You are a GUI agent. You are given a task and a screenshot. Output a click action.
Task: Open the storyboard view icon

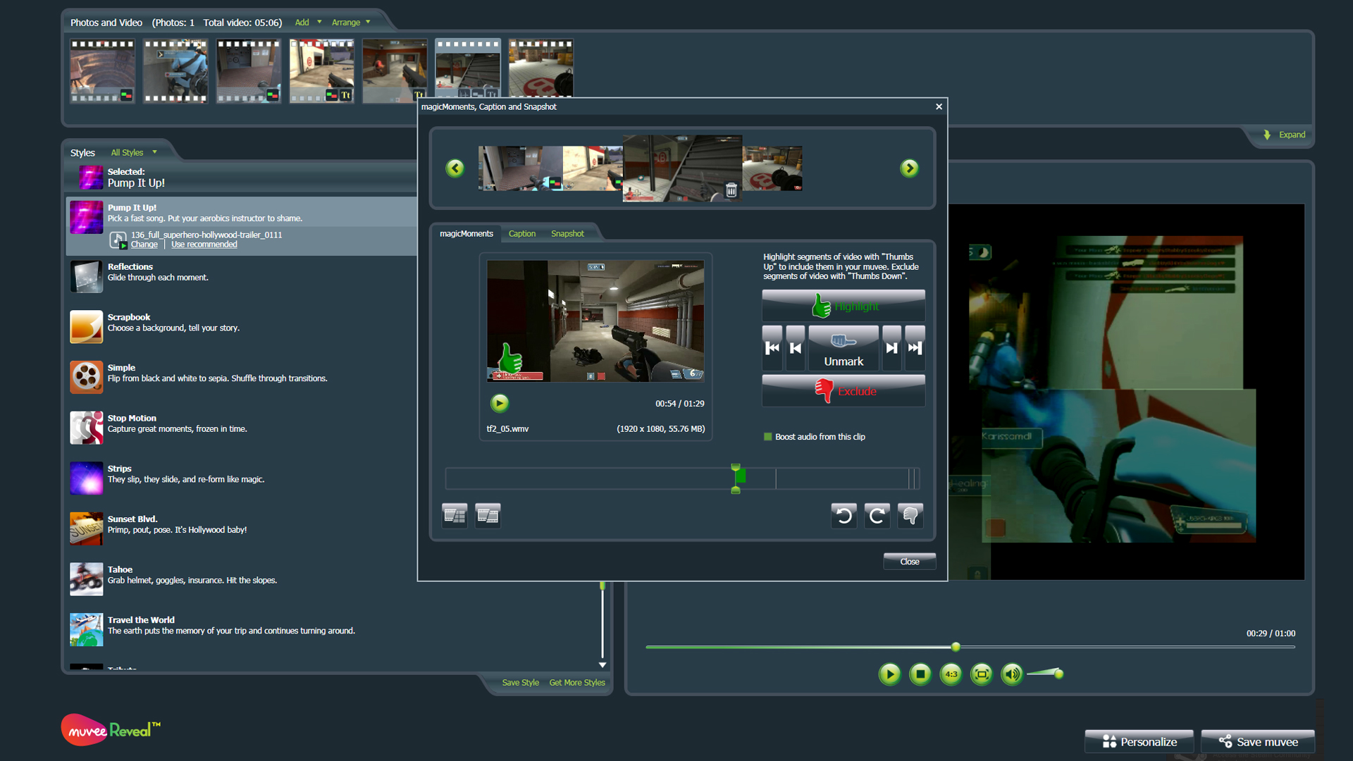tap(455, 515)
